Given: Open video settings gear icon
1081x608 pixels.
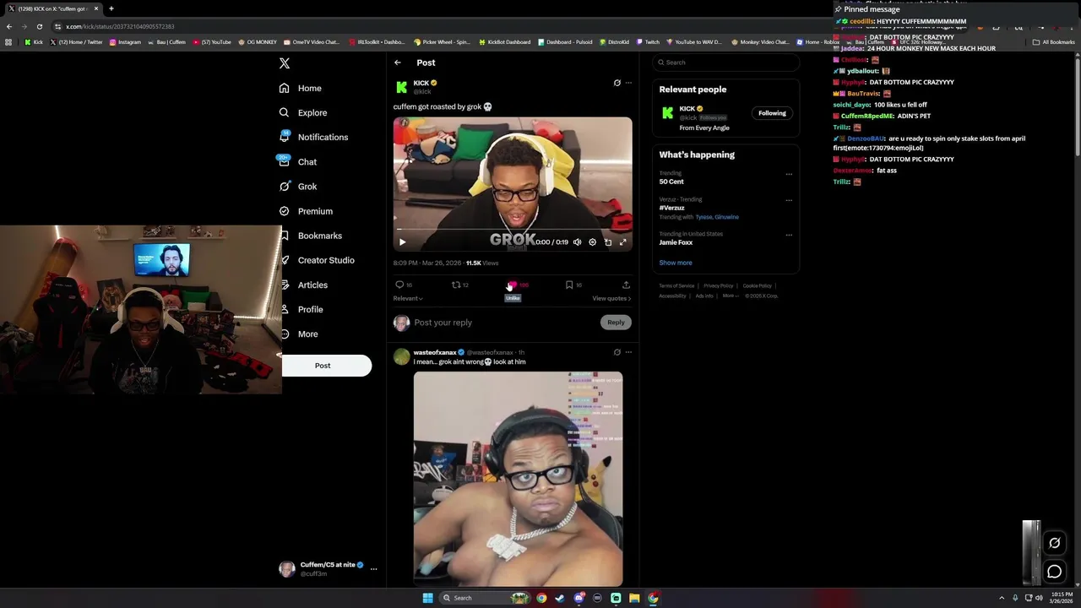Looking at the screenshot, I should pos(592,242).
